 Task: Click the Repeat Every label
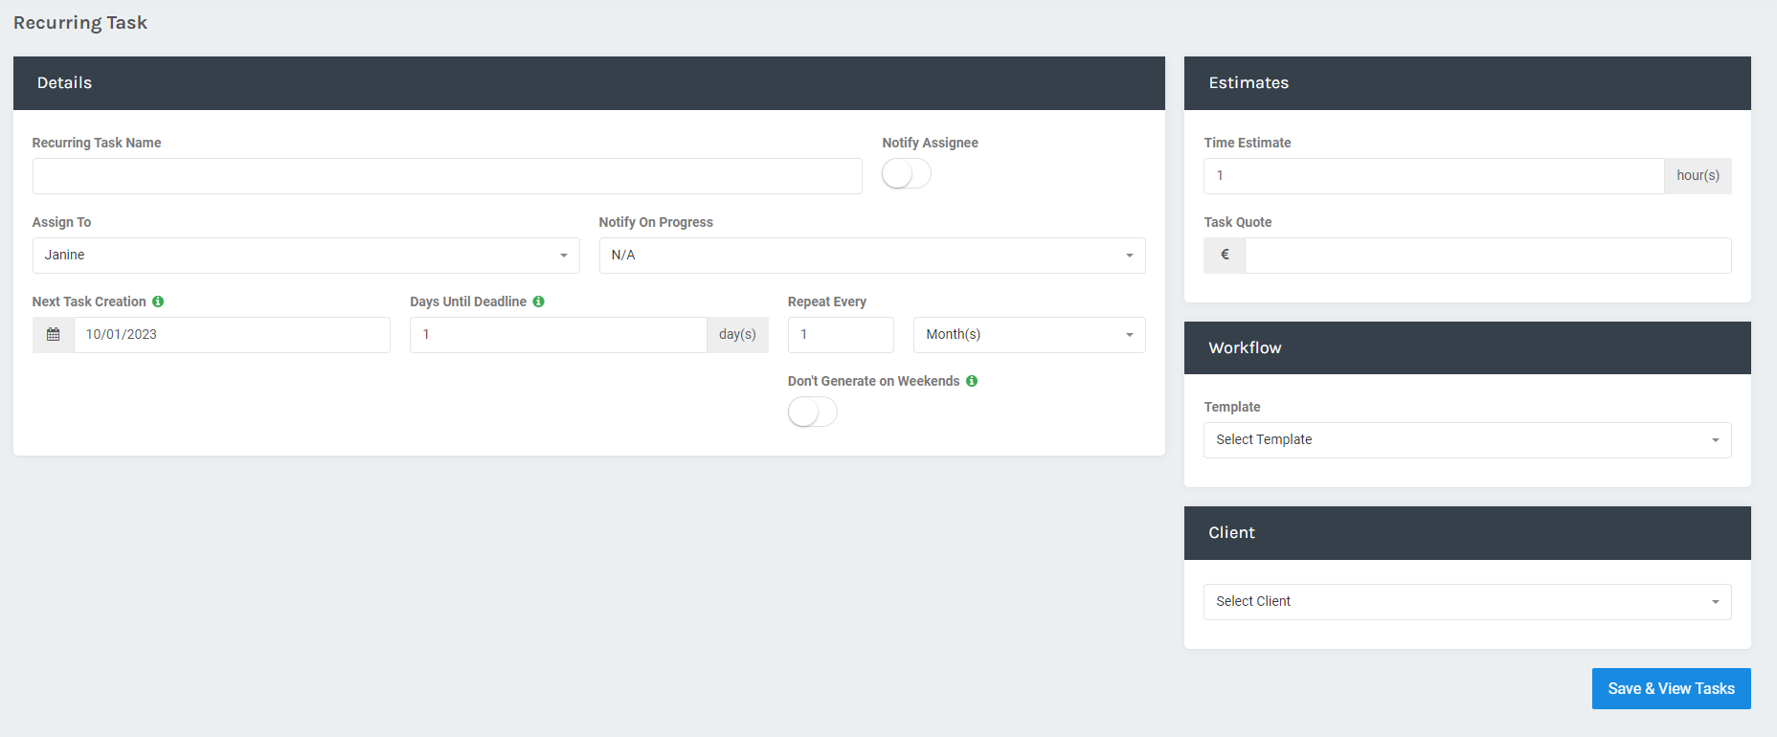click(x=827, y=301)
